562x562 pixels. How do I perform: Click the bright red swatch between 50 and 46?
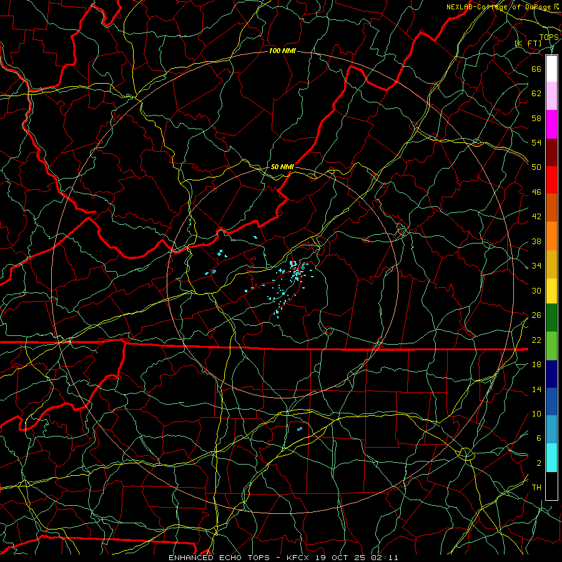pos(551,180)
